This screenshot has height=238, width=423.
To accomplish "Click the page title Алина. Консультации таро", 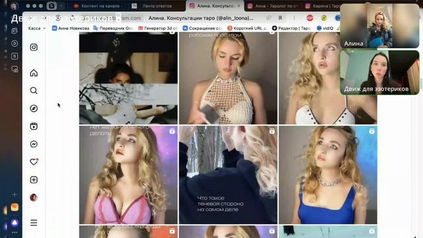I will point(201,18).
